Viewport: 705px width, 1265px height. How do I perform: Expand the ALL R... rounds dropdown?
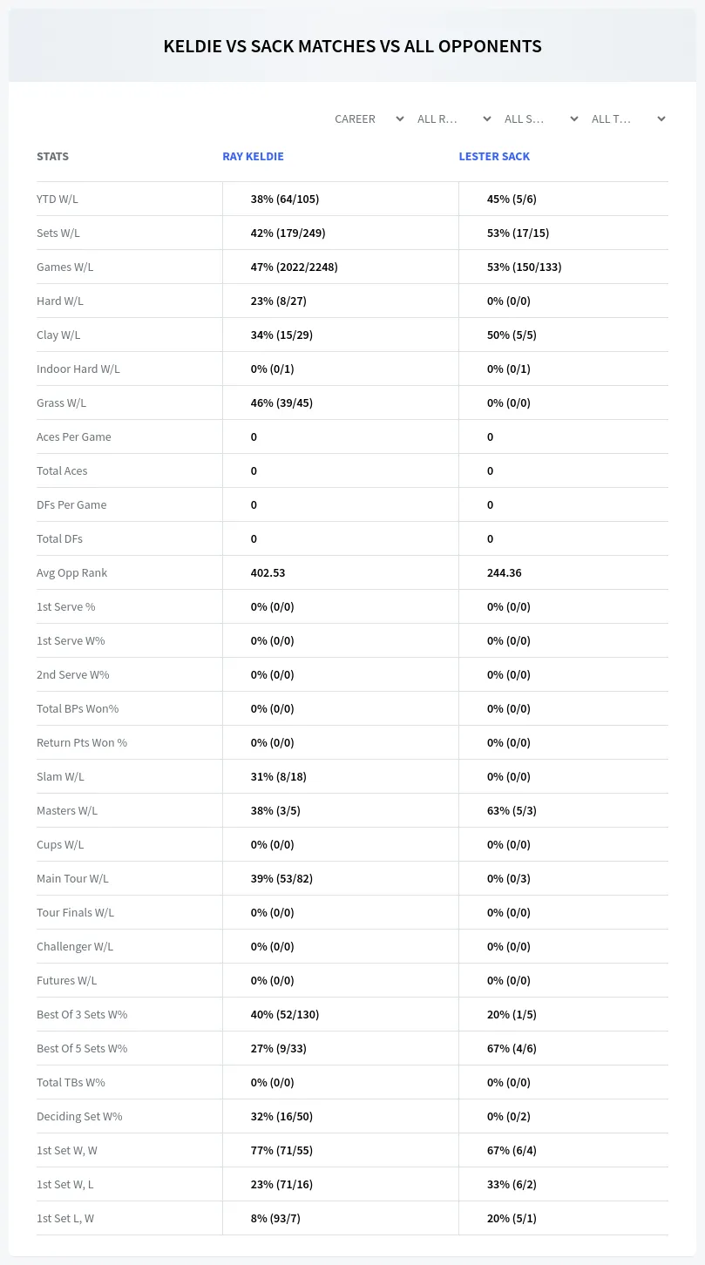point(453,118)
